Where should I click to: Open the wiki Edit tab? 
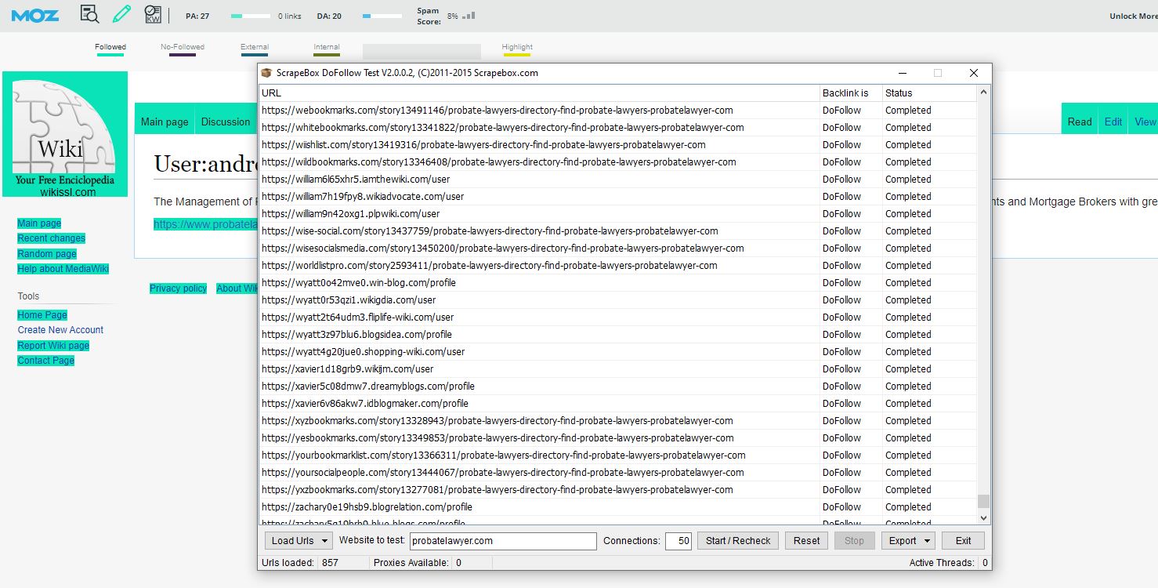click(x=1113, y=122)
